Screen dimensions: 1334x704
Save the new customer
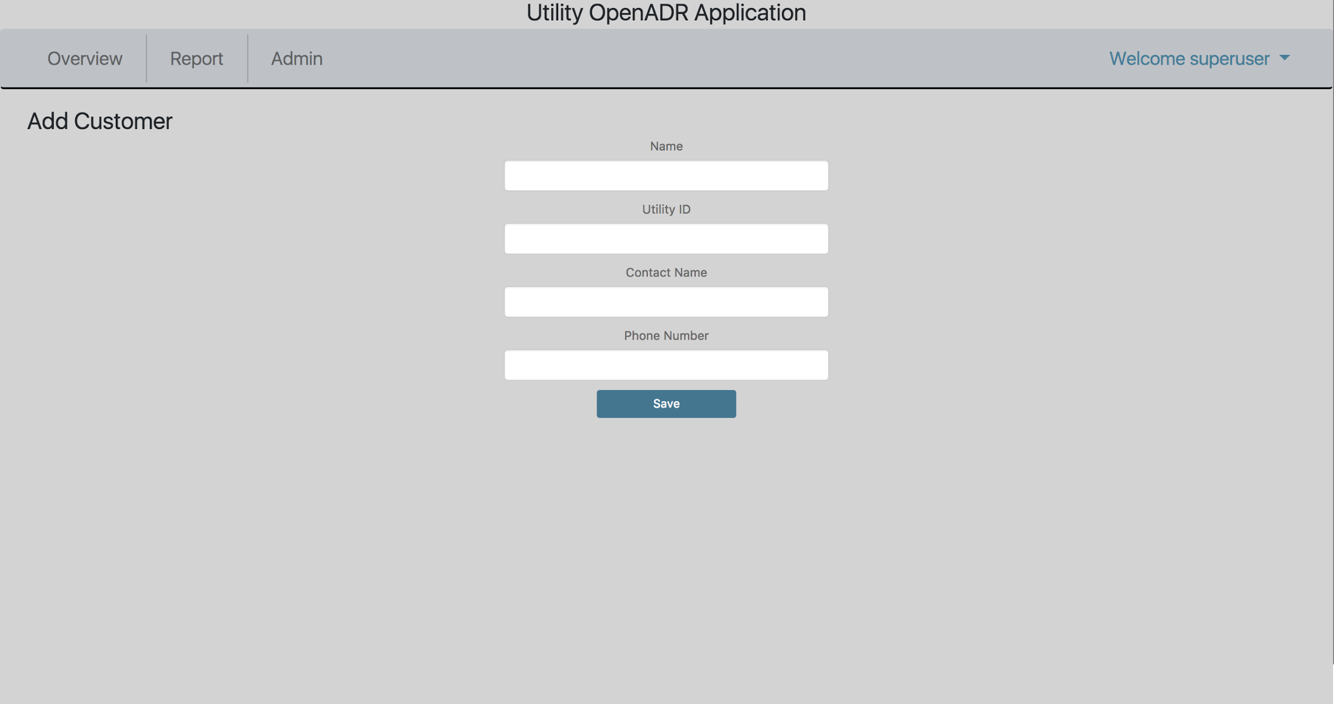point(666,404)
